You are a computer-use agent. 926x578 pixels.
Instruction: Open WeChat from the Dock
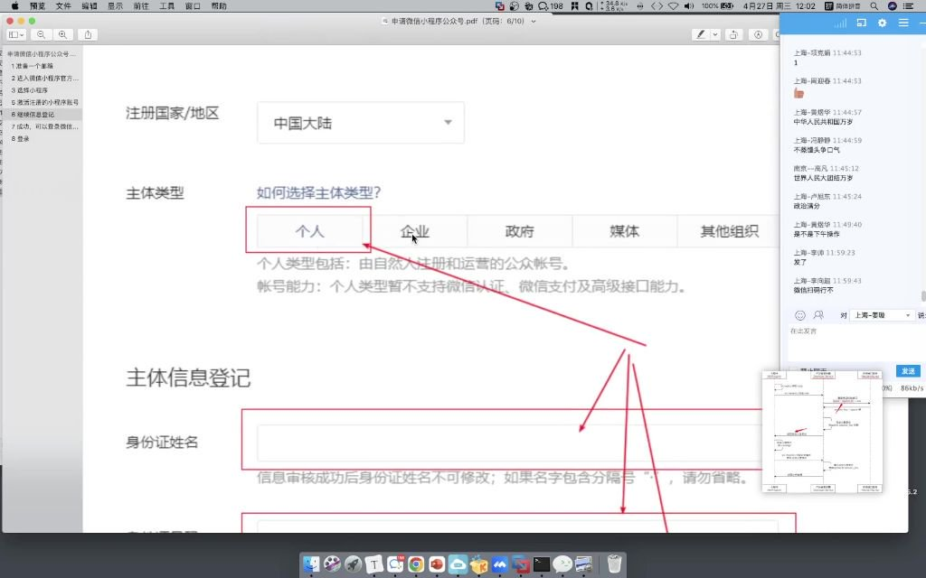pos(562,564)
